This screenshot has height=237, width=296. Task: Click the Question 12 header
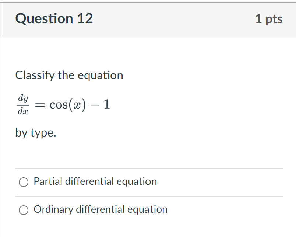(x=54, y=18)
